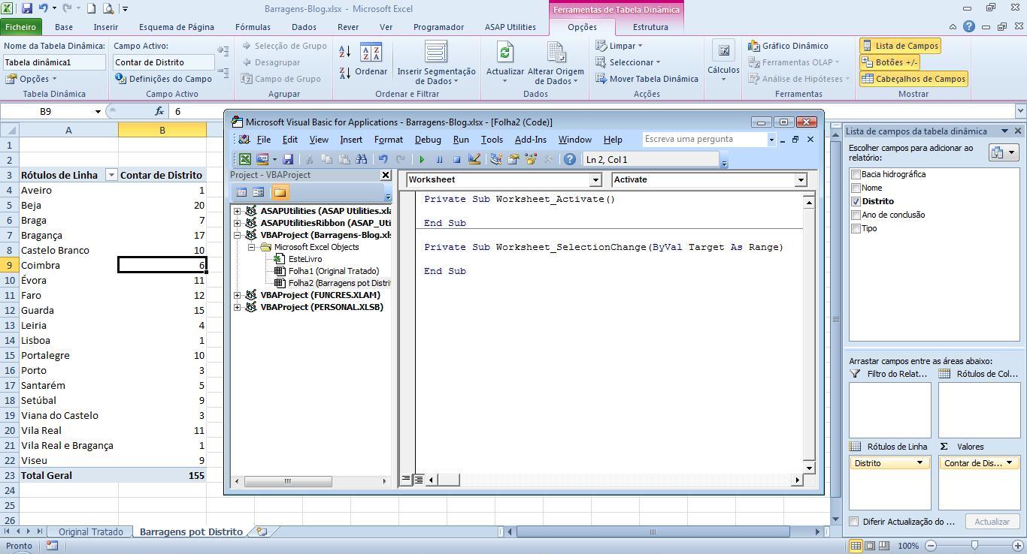Click Gráfico Dinâmico button
Image resolution: width=1027 pixels, height=554 pixels.
point(788,46)
